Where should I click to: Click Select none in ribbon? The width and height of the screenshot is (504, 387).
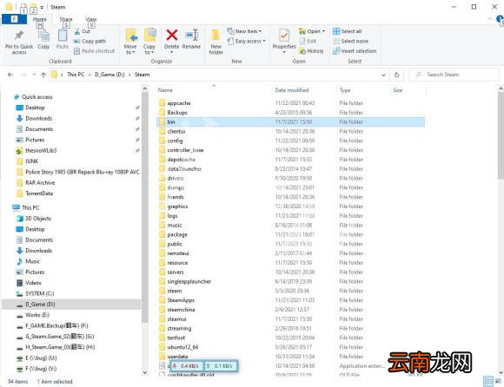click(x=351, y=41)
